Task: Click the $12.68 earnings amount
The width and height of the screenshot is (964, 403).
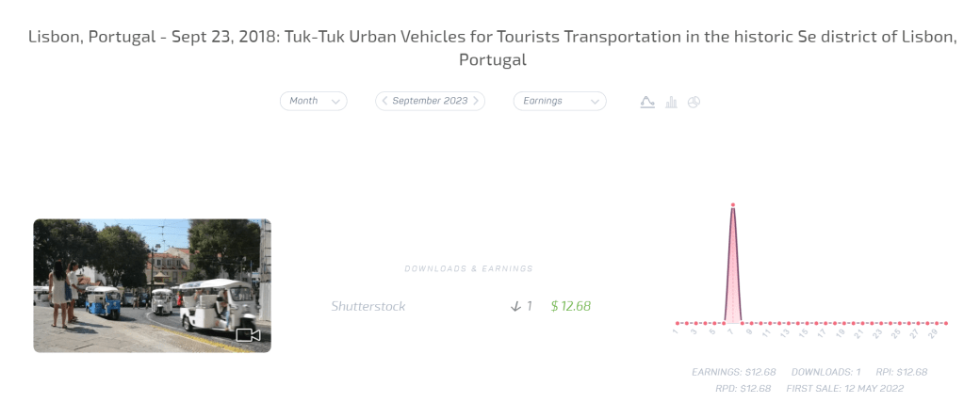Action: pos(571,306)
